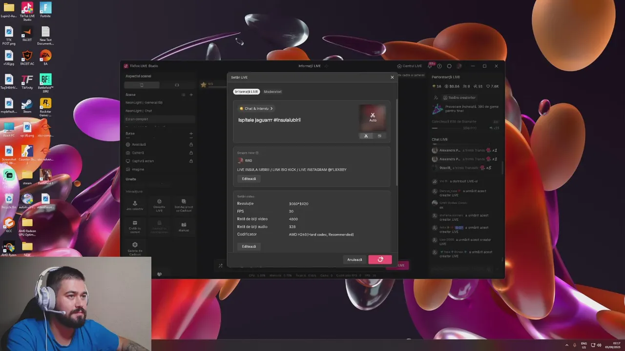Switch to the Moderatori tab
This screenshot has width=625, height=351.
[x=272, y=92]
